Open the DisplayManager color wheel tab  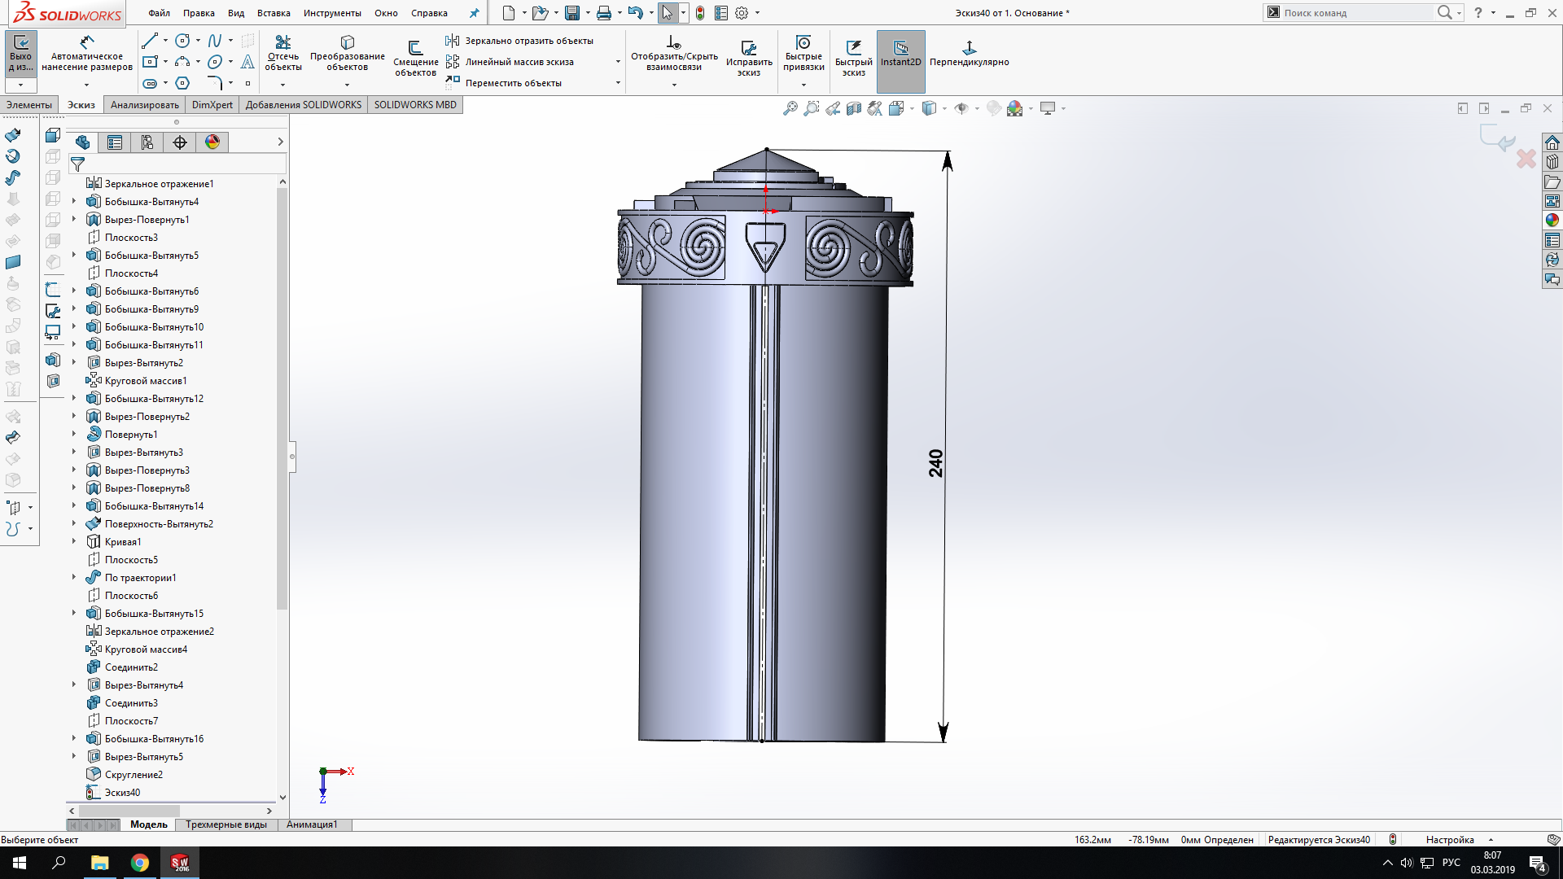click(x=212, y=142)
